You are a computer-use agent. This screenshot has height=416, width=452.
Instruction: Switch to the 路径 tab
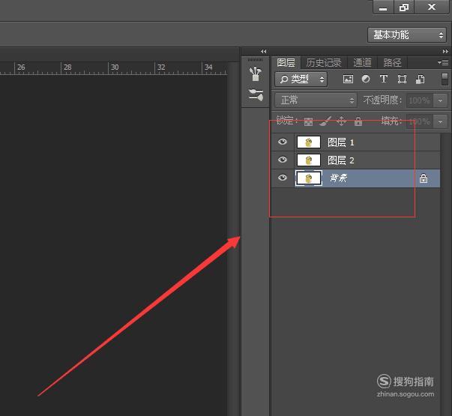pos(392,62)
